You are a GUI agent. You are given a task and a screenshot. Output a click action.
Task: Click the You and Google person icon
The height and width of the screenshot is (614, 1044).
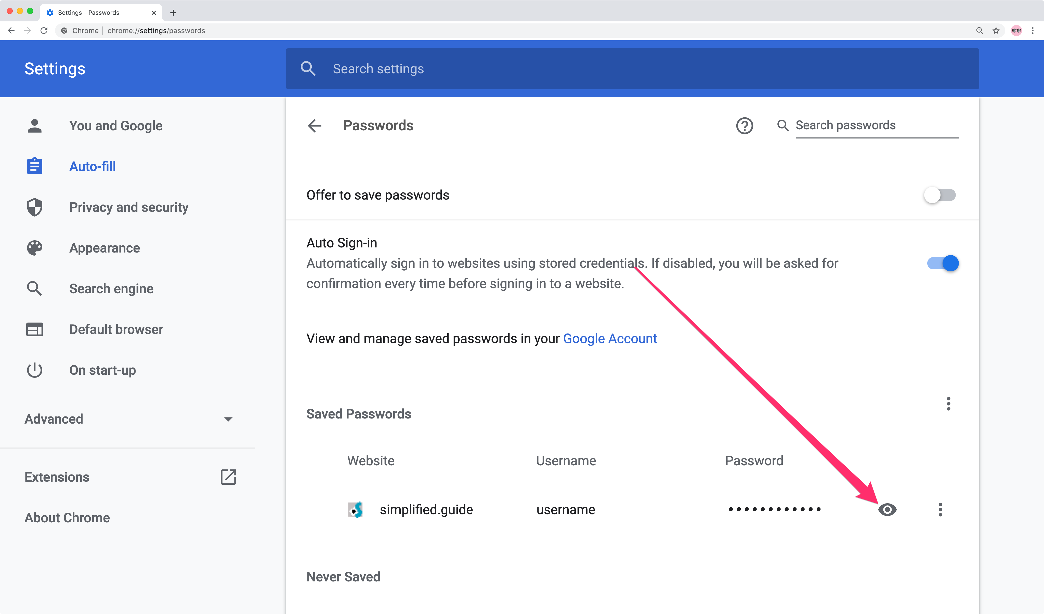point(34,126)
